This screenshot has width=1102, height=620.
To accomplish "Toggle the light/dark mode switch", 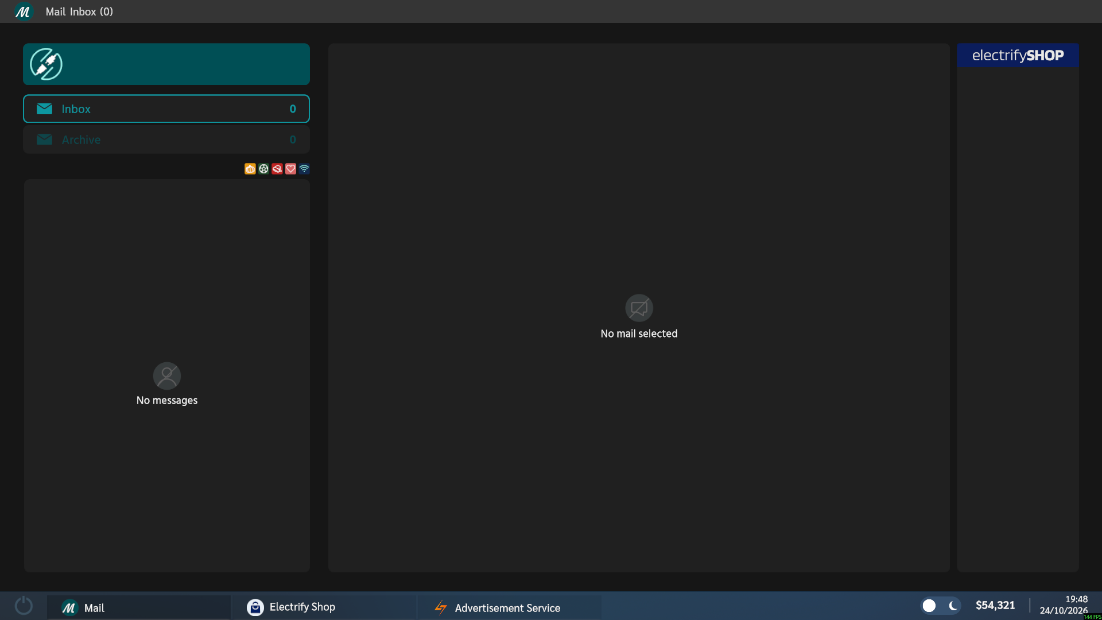I will click(940, 606).
